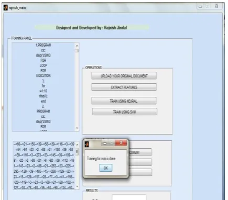
Task: Select the 'disp(i);' row in listbox
Action: coord(44,96)
